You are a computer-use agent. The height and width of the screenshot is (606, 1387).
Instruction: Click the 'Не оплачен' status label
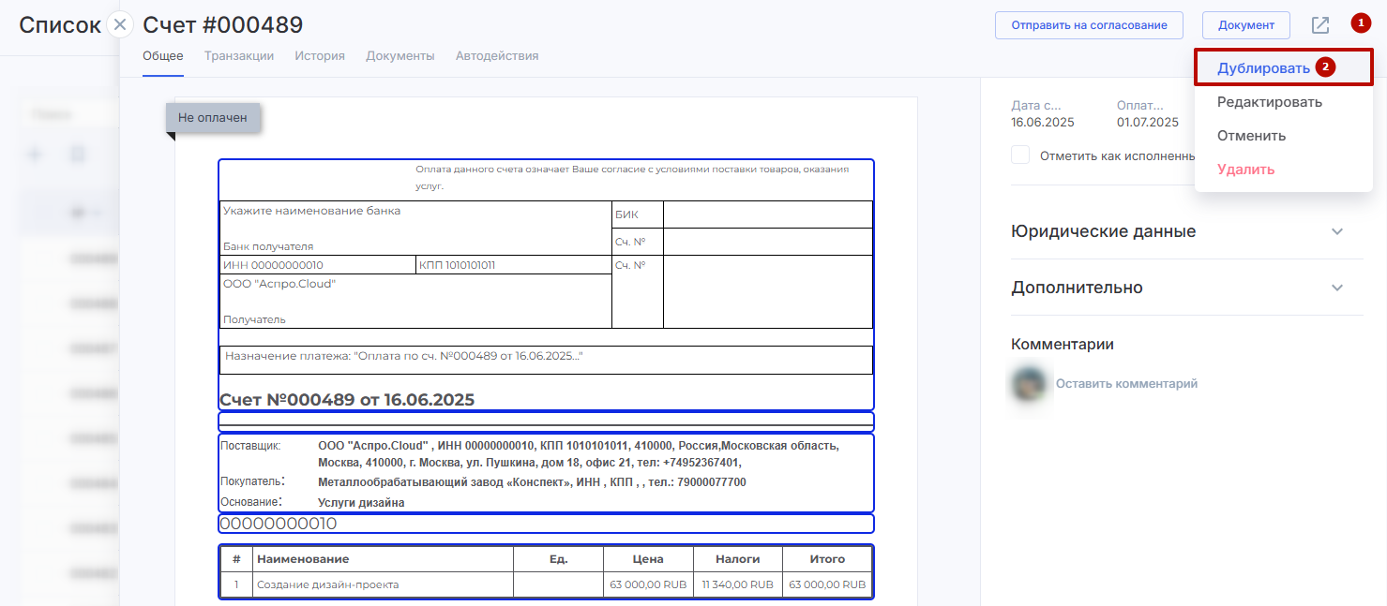(x=213, y=118)
